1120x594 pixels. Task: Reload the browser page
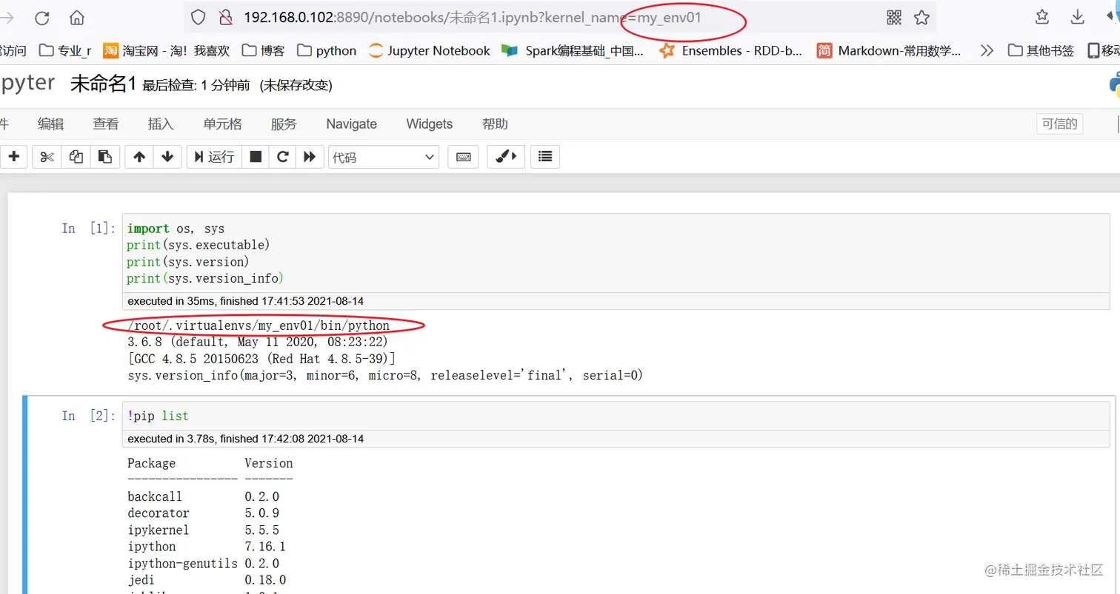(42, 18)
